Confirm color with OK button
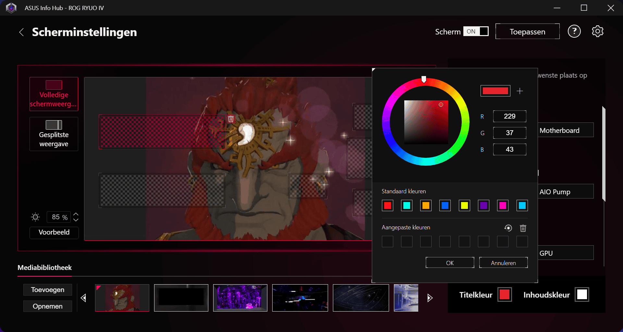The width and height of the screenshot is (623, 332). (x=450, y=263)
